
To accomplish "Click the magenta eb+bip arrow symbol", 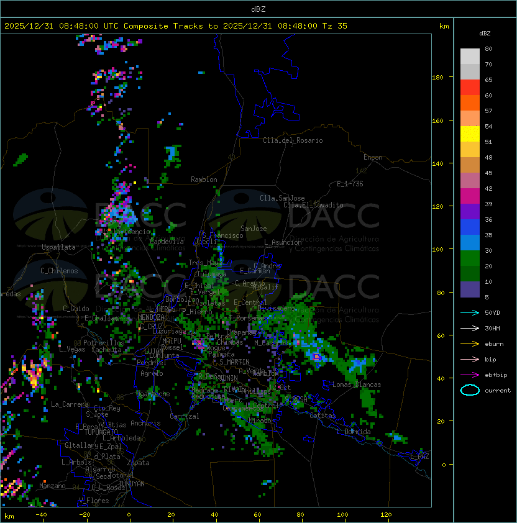I will [x=470, y=375].
